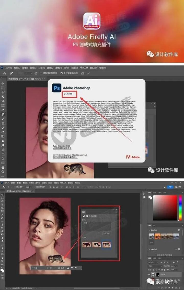Open the 图层 dropdown next to 自动选择

coord(28,187)
